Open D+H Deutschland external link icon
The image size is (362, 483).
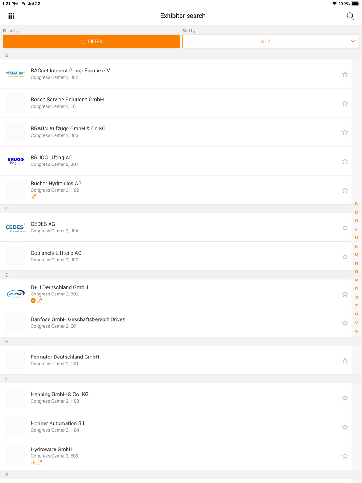(x=39, y=301)
